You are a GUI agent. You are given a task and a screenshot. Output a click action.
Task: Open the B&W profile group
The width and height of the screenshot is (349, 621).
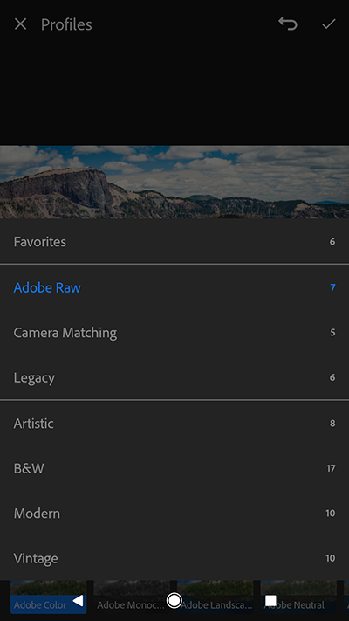[174, 468]
